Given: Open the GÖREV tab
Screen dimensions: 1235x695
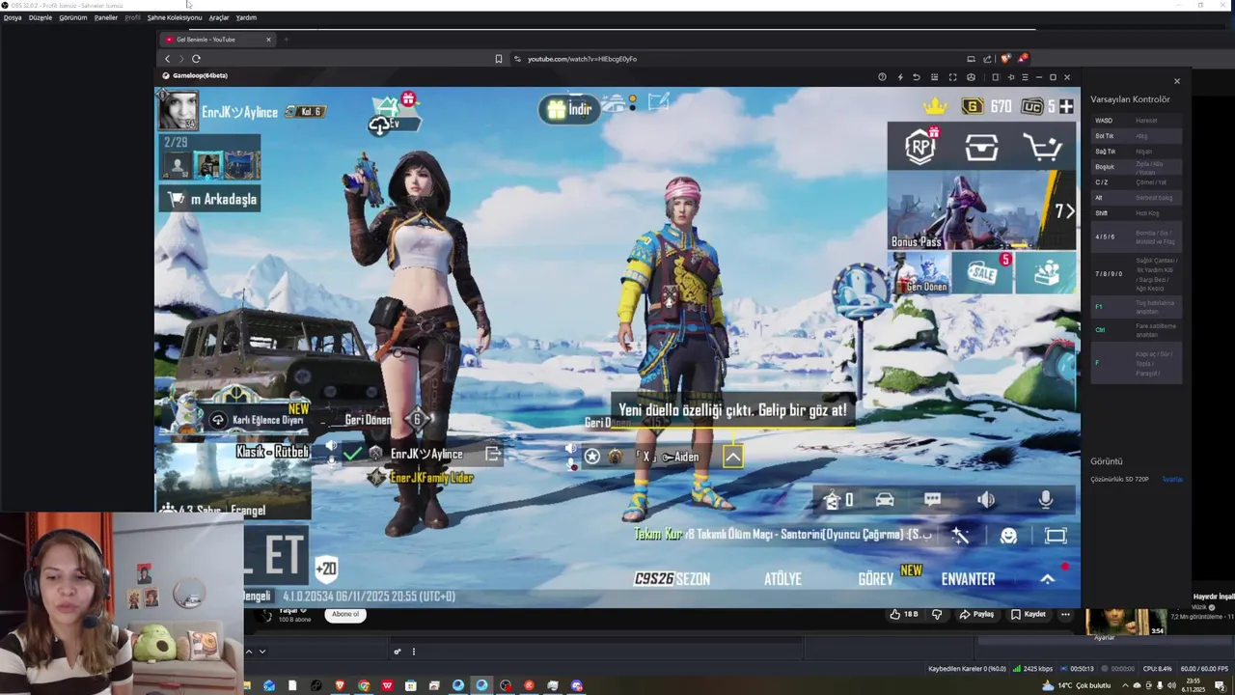Looking at the screenshot, I should pos(876,579).
